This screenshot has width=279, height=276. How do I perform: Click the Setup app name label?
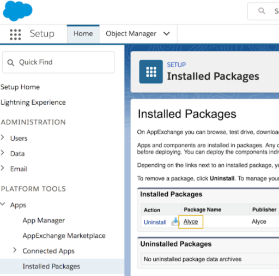point(42,34)
